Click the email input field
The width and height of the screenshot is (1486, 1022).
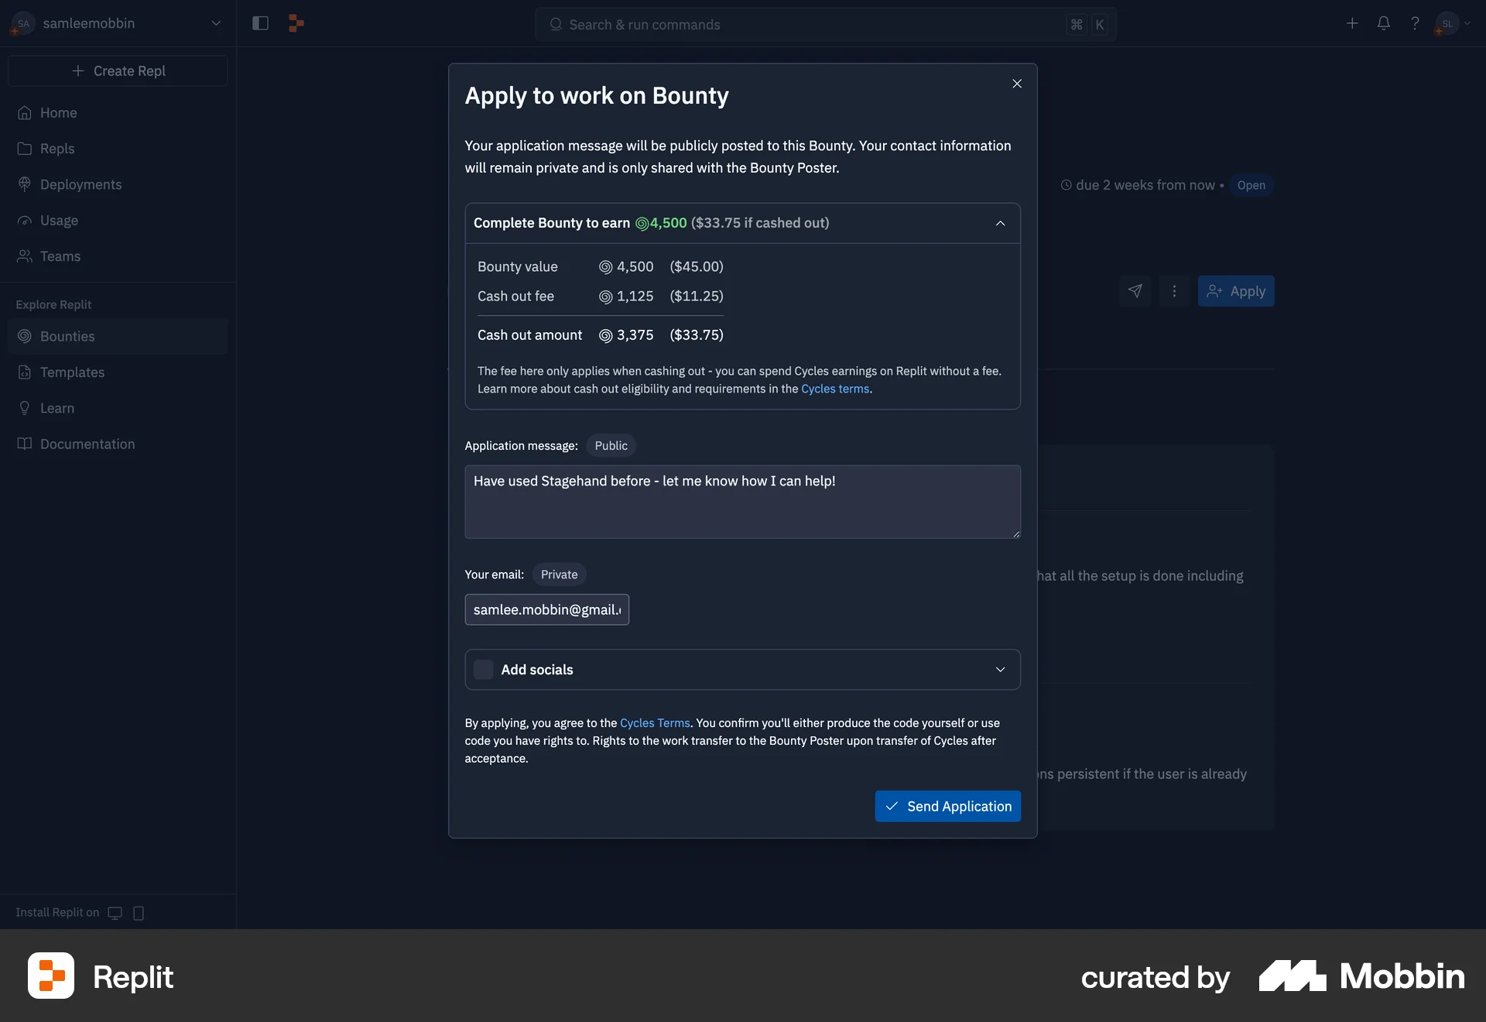click(x=546, y=609)
